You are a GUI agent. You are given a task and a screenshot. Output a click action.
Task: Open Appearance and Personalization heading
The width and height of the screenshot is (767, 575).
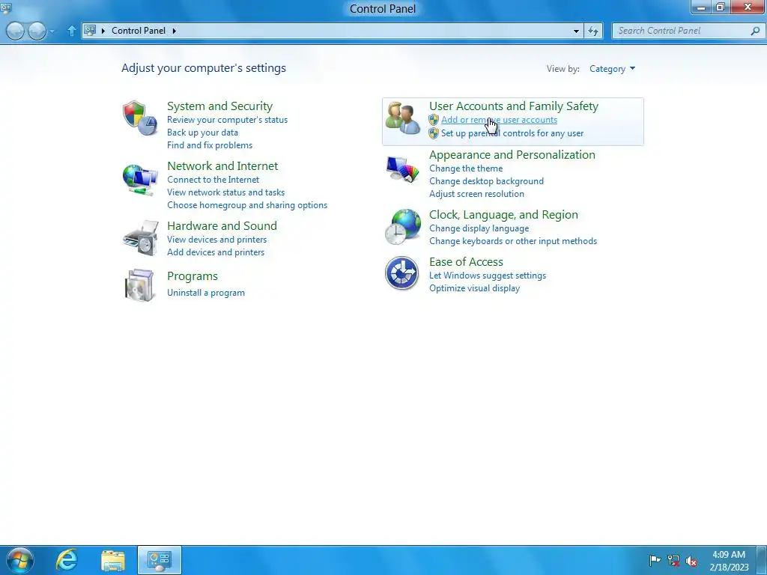[512, 155]
